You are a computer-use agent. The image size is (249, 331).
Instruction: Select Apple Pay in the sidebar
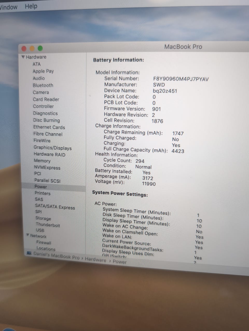tap(43, 71)
